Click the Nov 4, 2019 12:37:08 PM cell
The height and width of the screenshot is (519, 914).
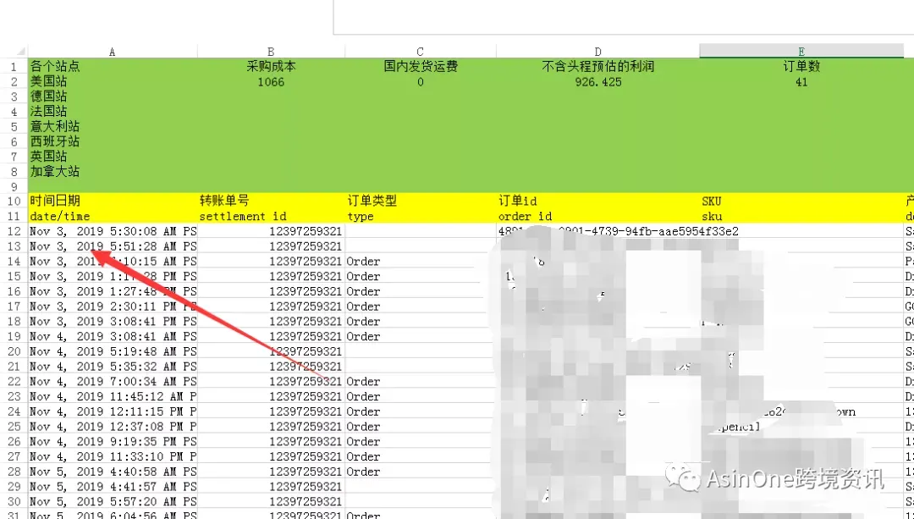click(x=113, y=427)
